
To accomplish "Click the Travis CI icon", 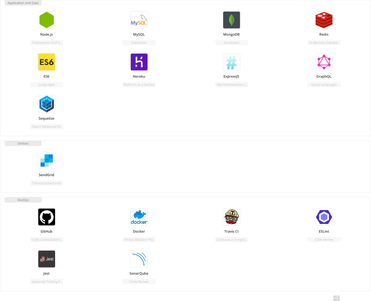I will (x=232, y=217).
